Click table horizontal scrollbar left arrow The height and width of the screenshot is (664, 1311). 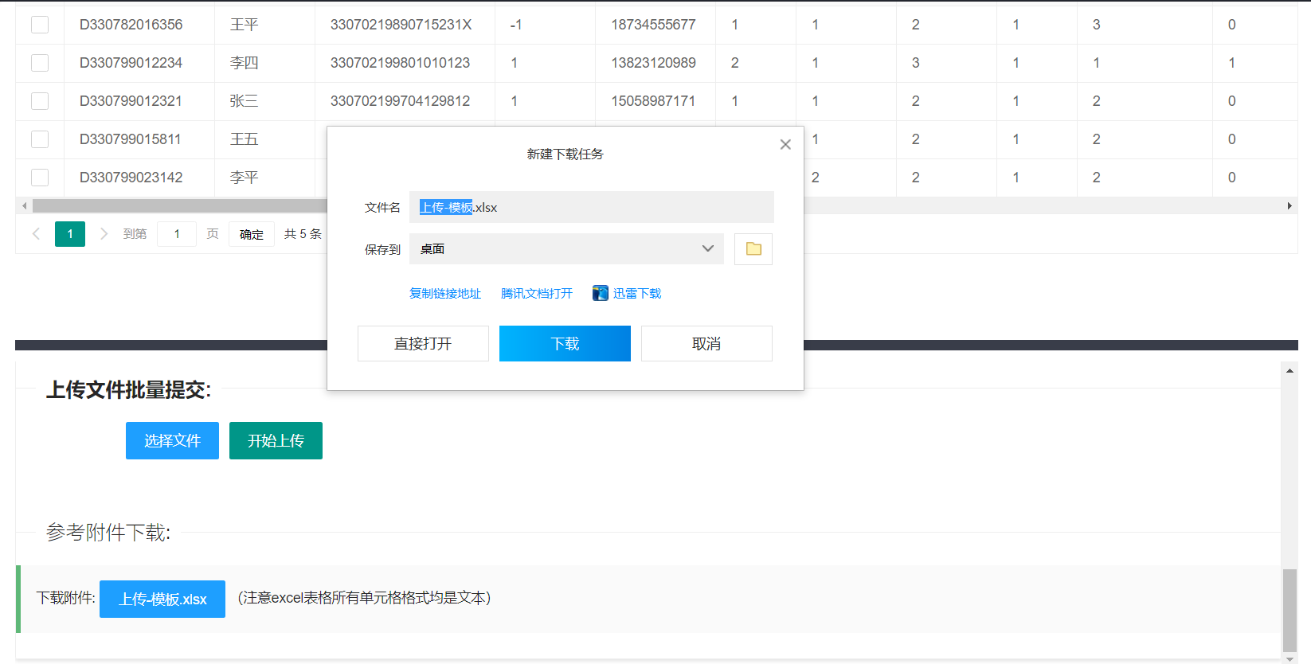[25, 205]
